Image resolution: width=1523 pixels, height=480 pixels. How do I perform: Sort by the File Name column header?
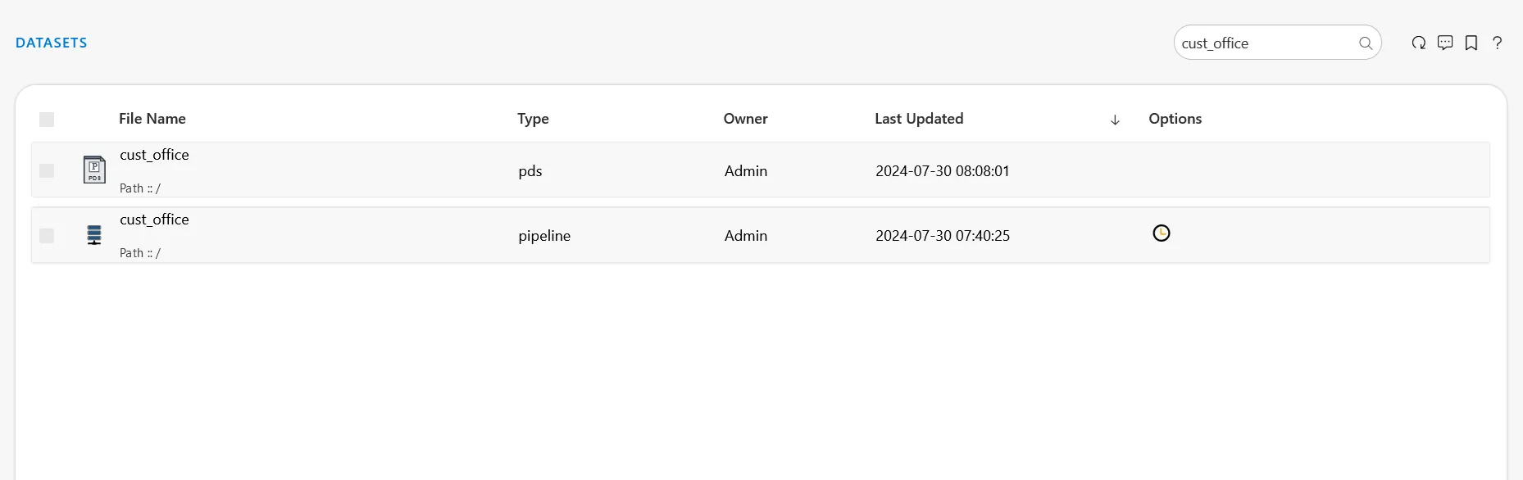pos(152,119)
